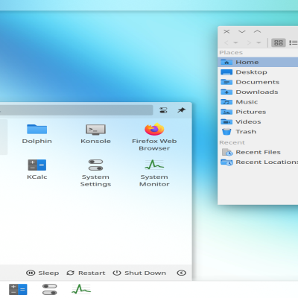The width and height of the screenshot is (298, 298).
Task: Select Downloads in Places panel
Action: (258, 92)
